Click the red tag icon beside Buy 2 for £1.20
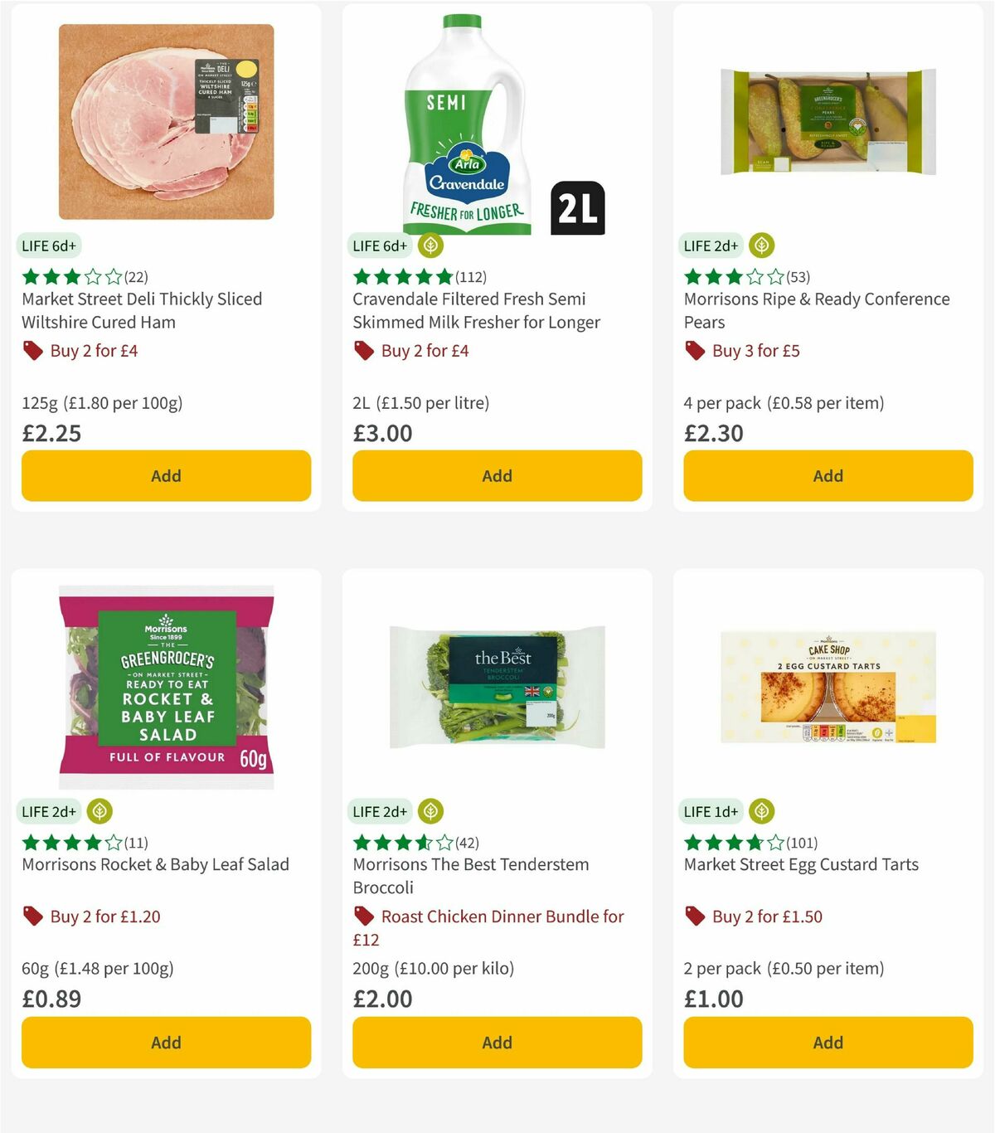 [32, 917]
